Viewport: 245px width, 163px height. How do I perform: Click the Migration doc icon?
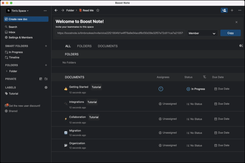point(66,133)
